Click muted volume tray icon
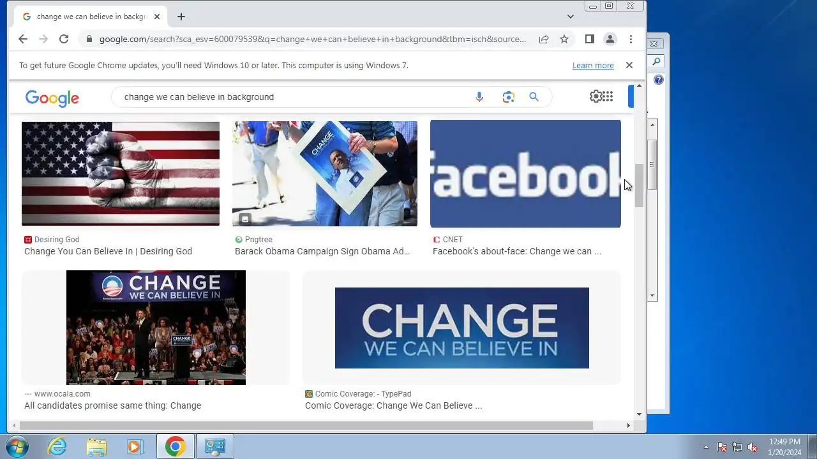The width and height of the screenshot is (817, 459). 753,447
